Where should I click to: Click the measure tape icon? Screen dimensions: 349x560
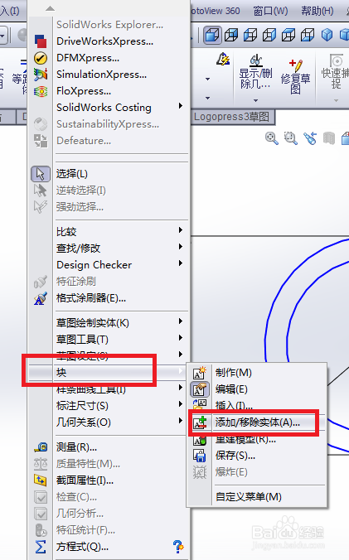click(x=41, y=447)
